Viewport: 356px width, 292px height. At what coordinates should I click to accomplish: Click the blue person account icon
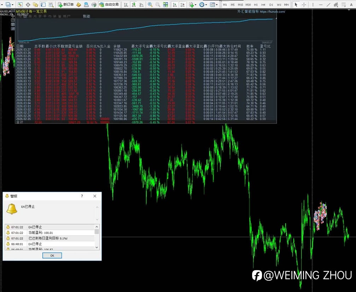(86, 5)
